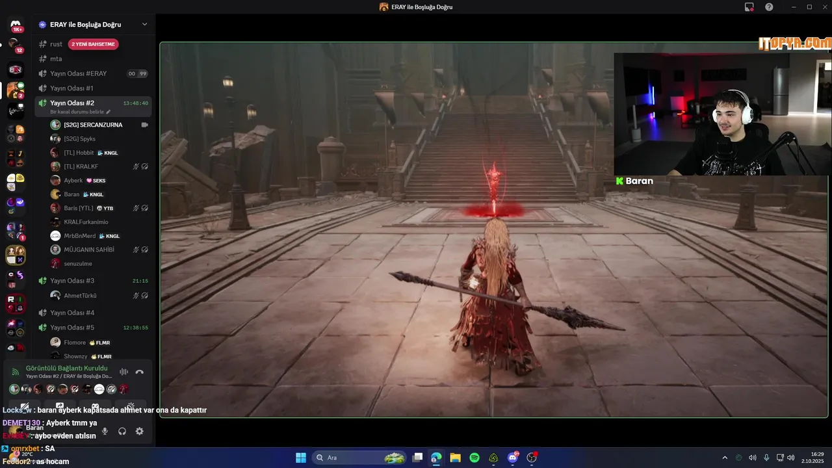
Task: Click user [S2G] SERCANZURNA in voice list
Action: 93,125
